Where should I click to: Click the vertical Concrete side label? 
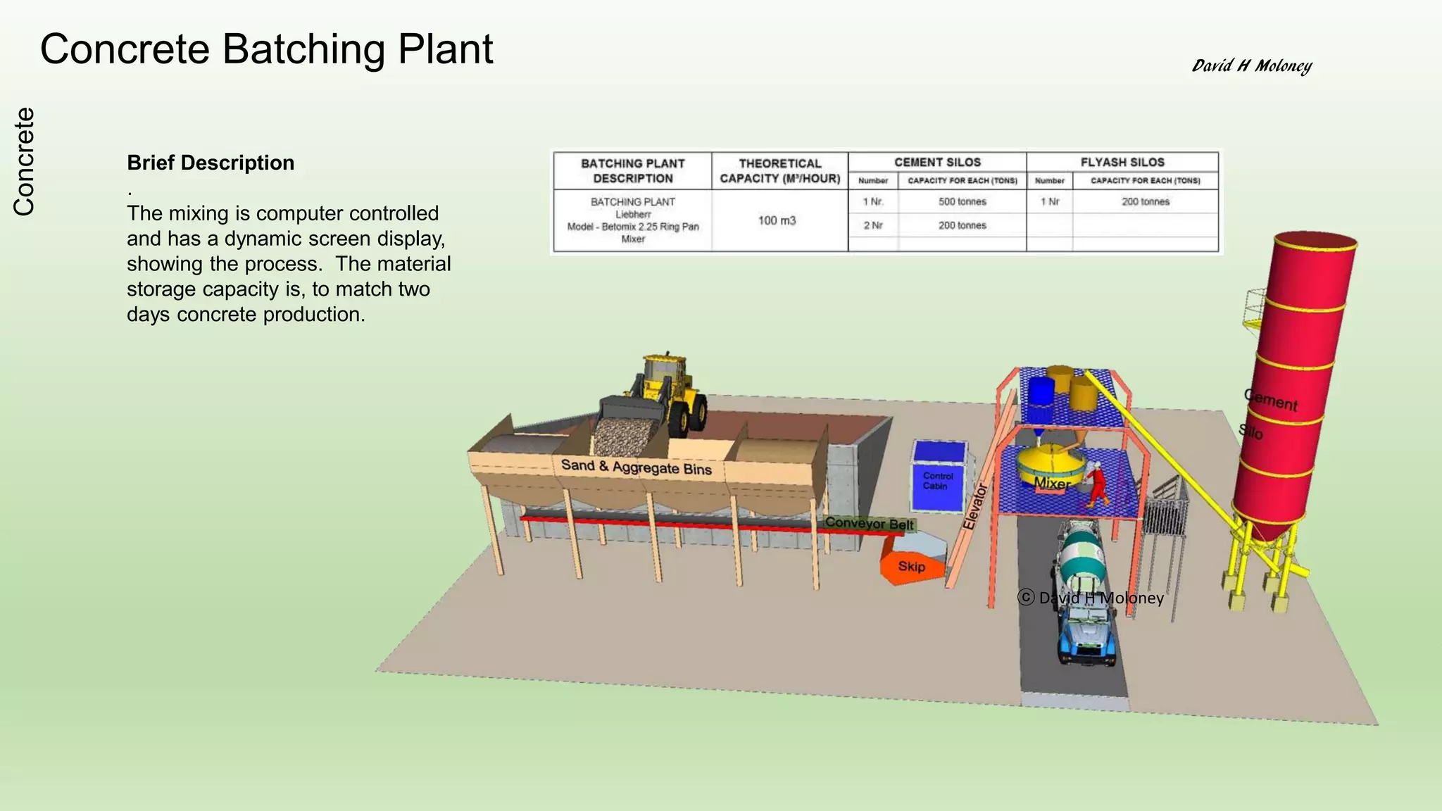coord(24,161)
